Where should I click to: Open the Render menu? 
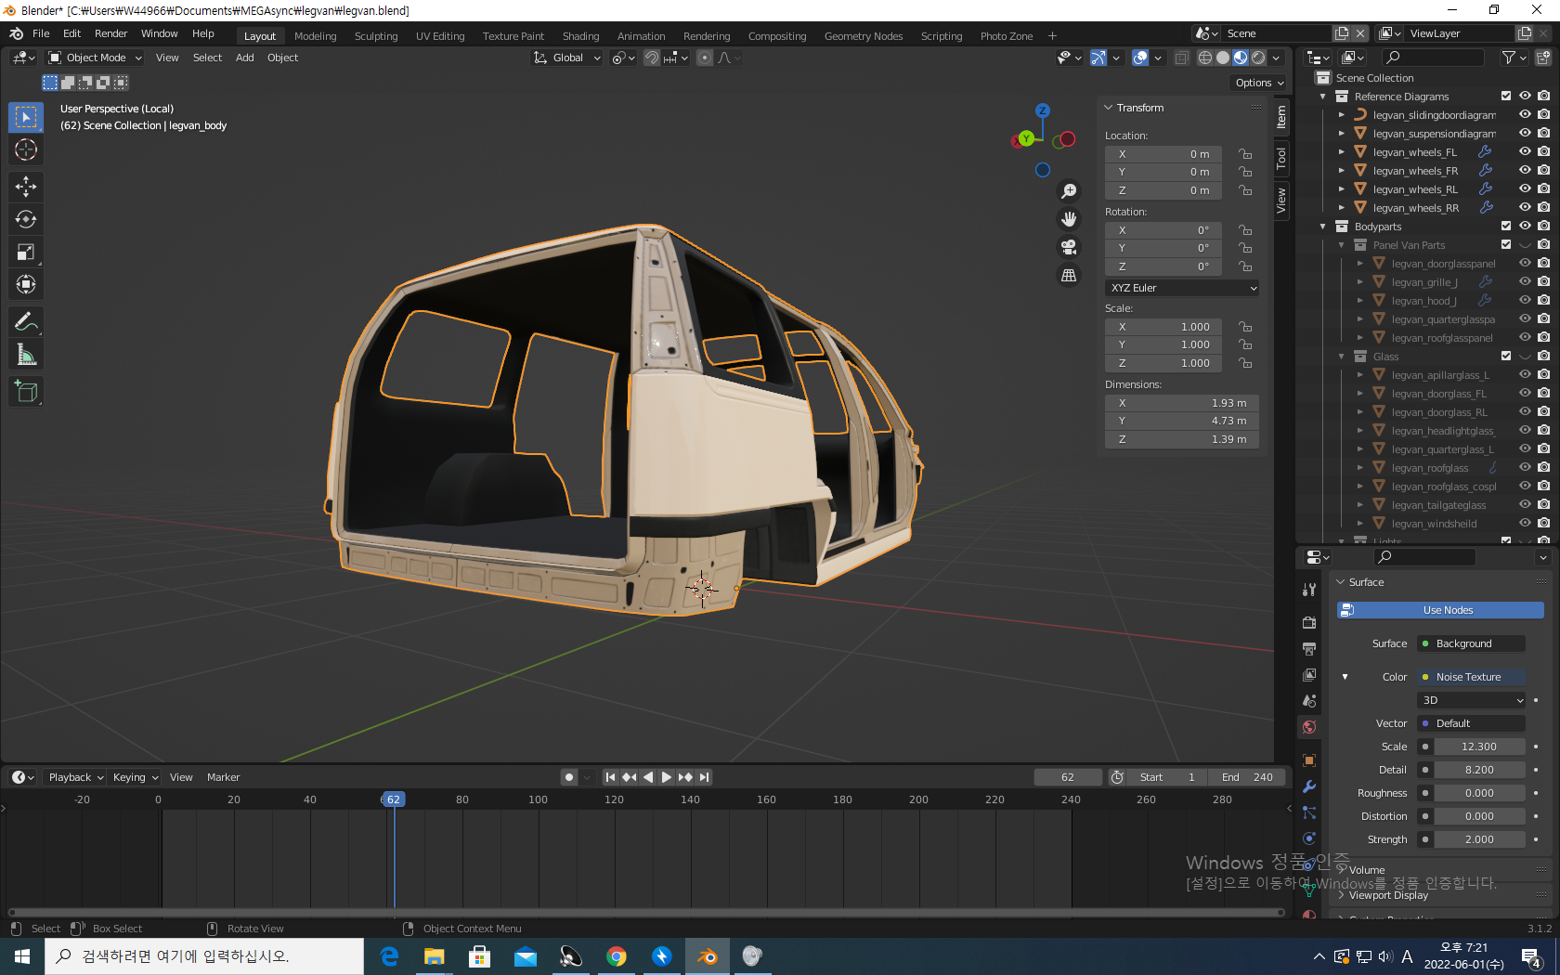pyautogui.click(x=110, y=33)
